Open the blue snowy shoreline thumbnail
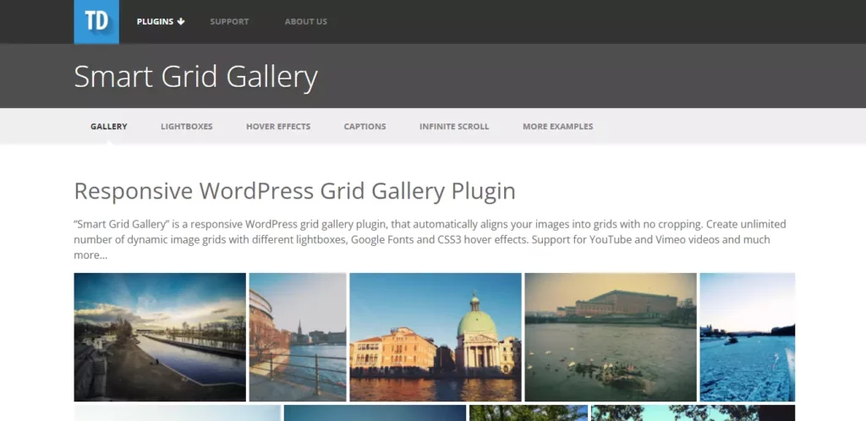Viewport: 866px width, 421px height. point(747,336)
